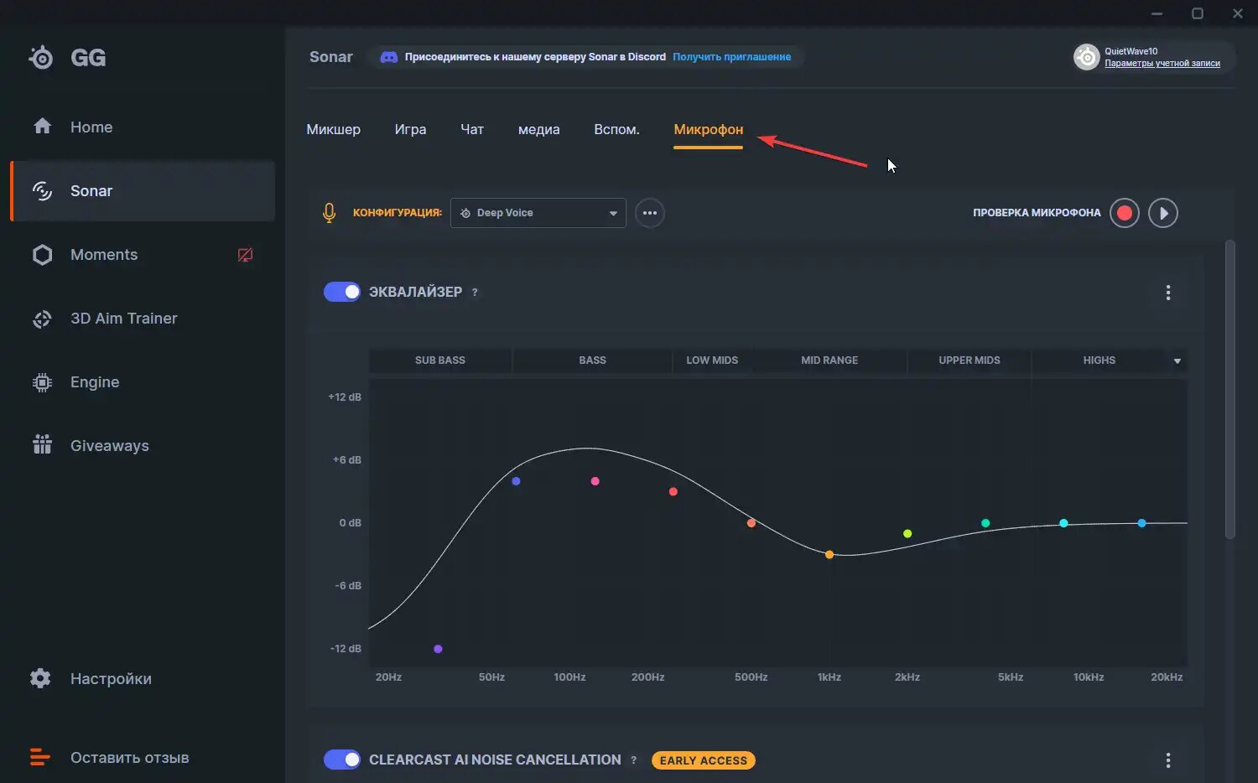Select the pink EQ point near 100Hz
Image resolution: width=1258 pixels, height=783 pixels.
595,481
